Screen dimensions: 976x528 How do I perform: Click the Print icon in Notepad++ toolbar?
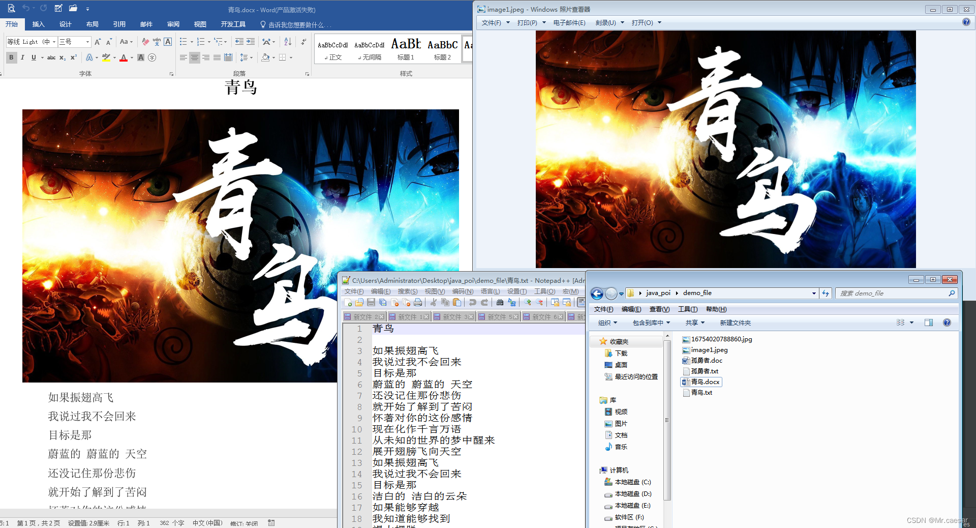point(418,303)
